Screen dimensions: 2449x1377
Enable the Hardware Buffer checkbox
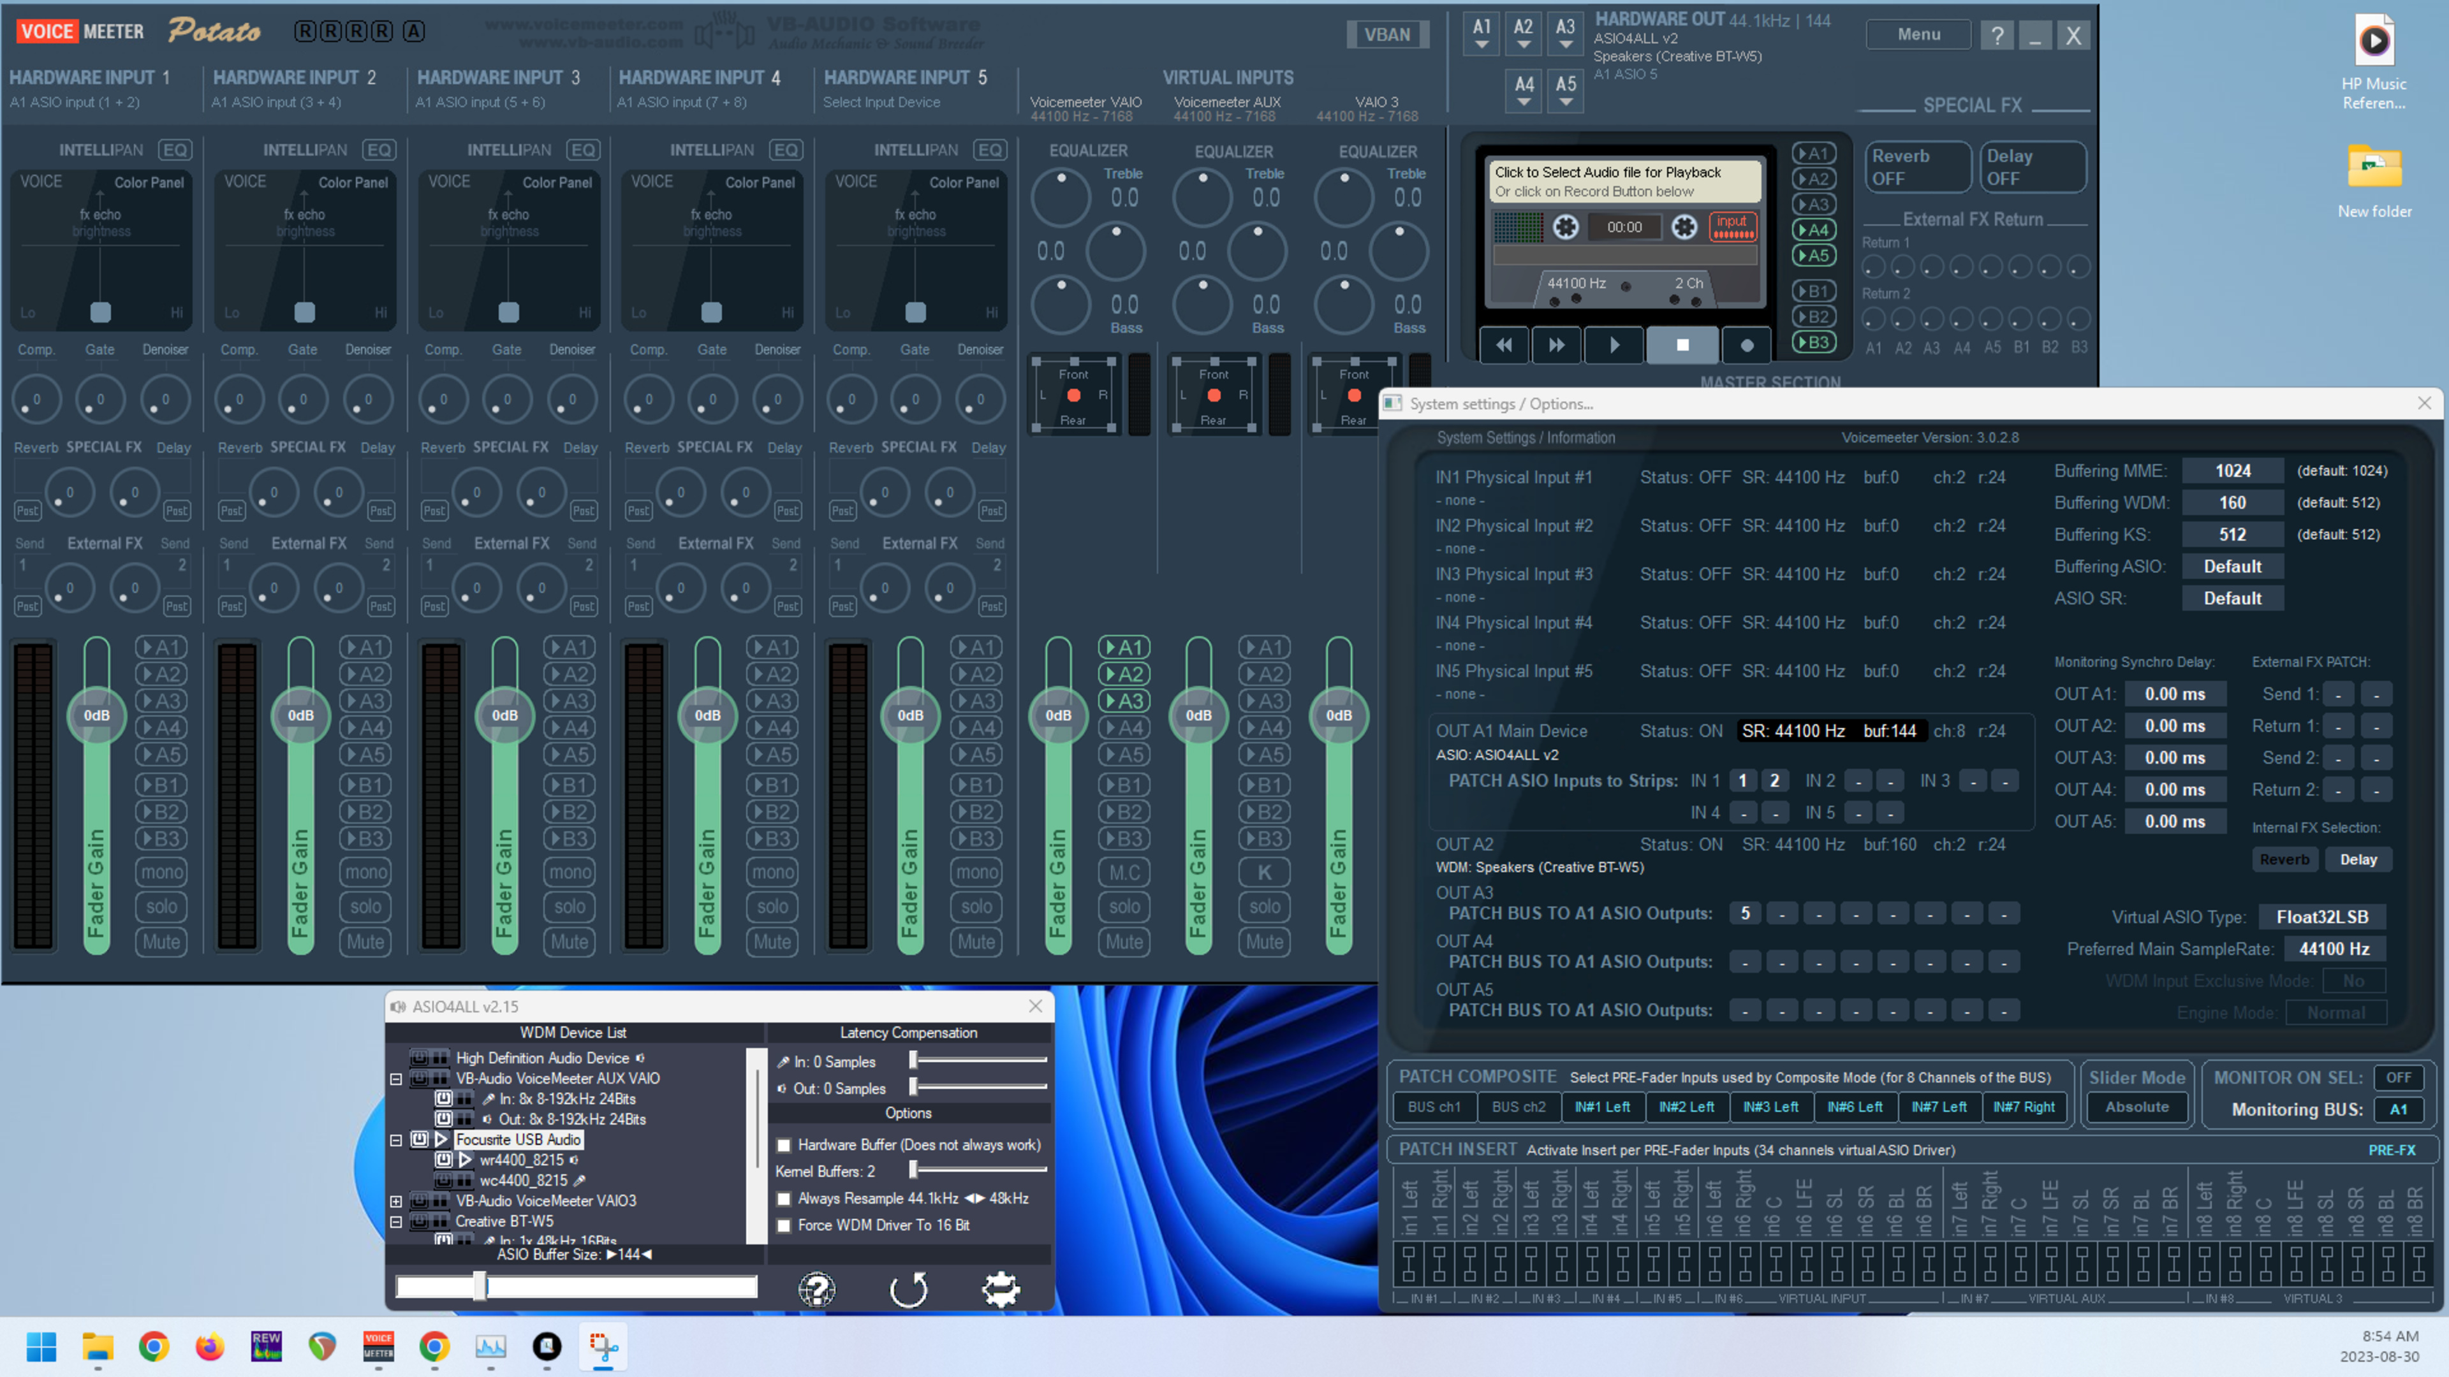click(784, 1145)
